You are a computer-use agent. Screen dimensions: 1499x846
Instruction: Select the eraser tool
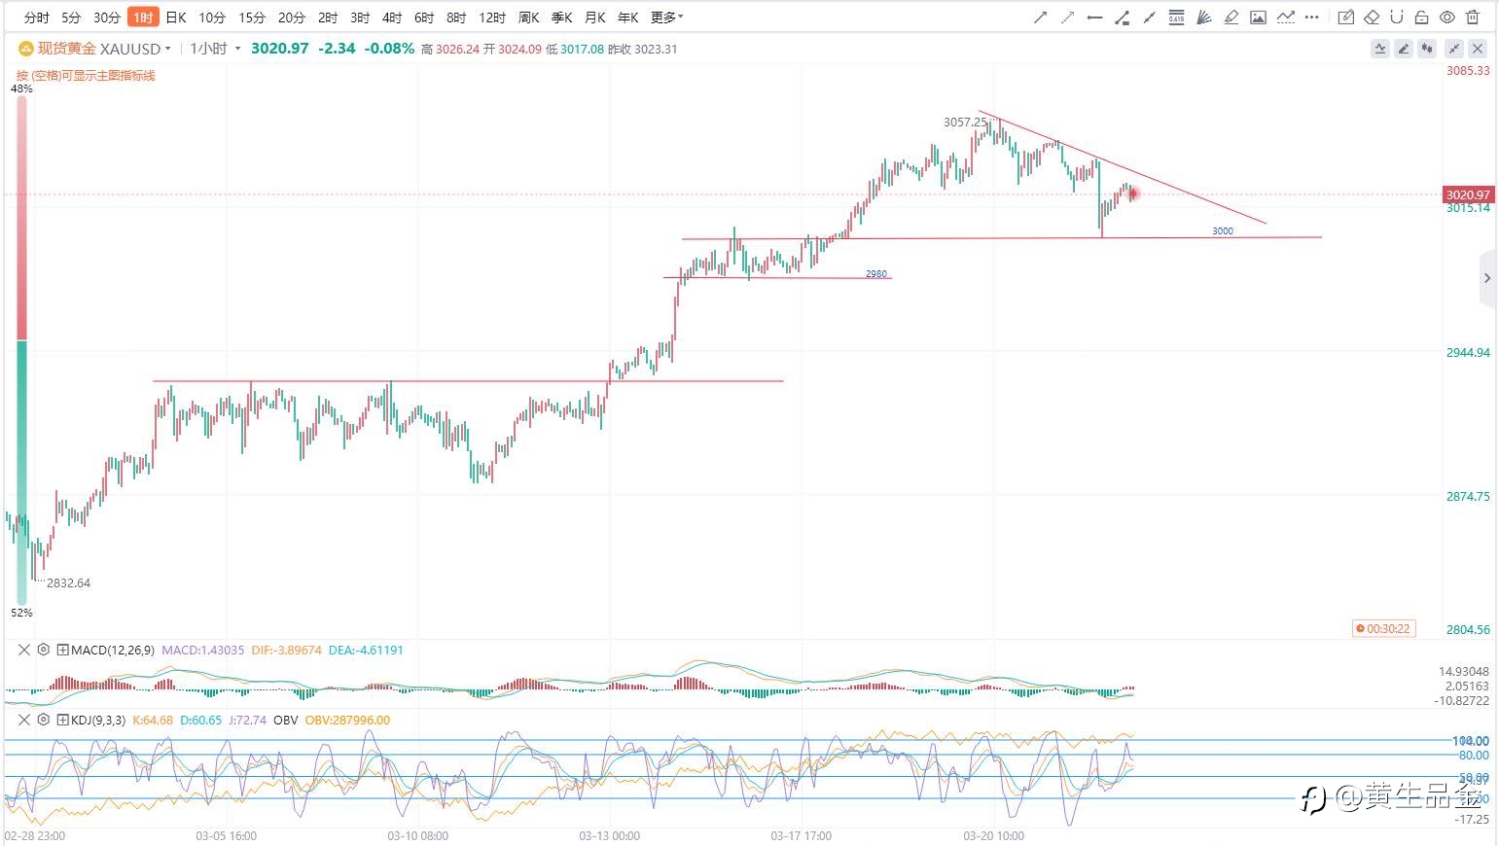(1372, 18)
